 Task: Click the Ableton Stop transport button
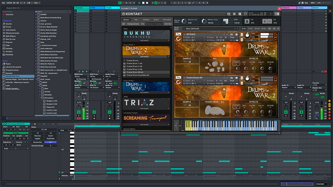(x=143, y=3)
